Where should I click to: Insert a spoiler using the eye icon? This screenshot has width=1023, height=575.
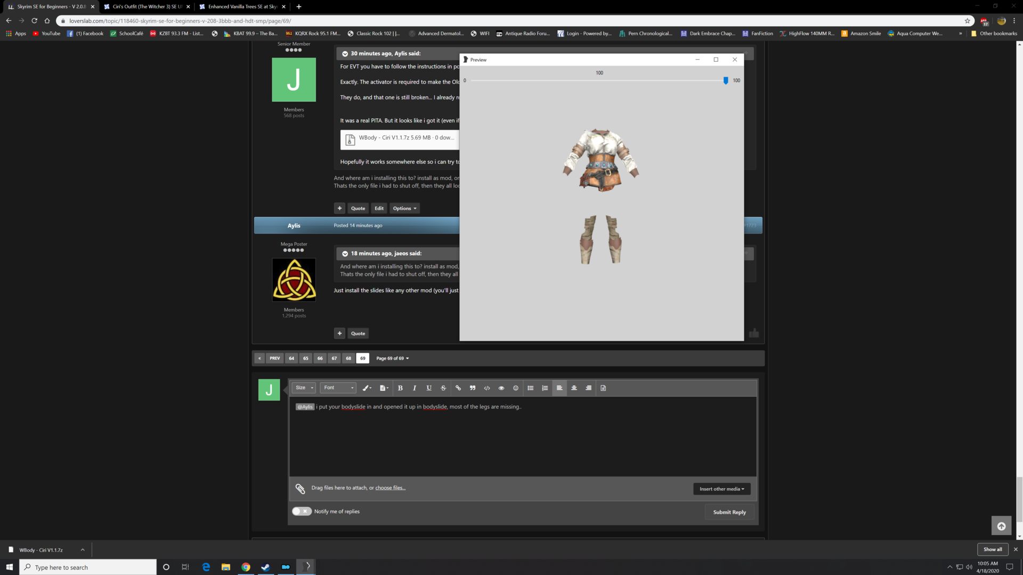coord(501,388)
